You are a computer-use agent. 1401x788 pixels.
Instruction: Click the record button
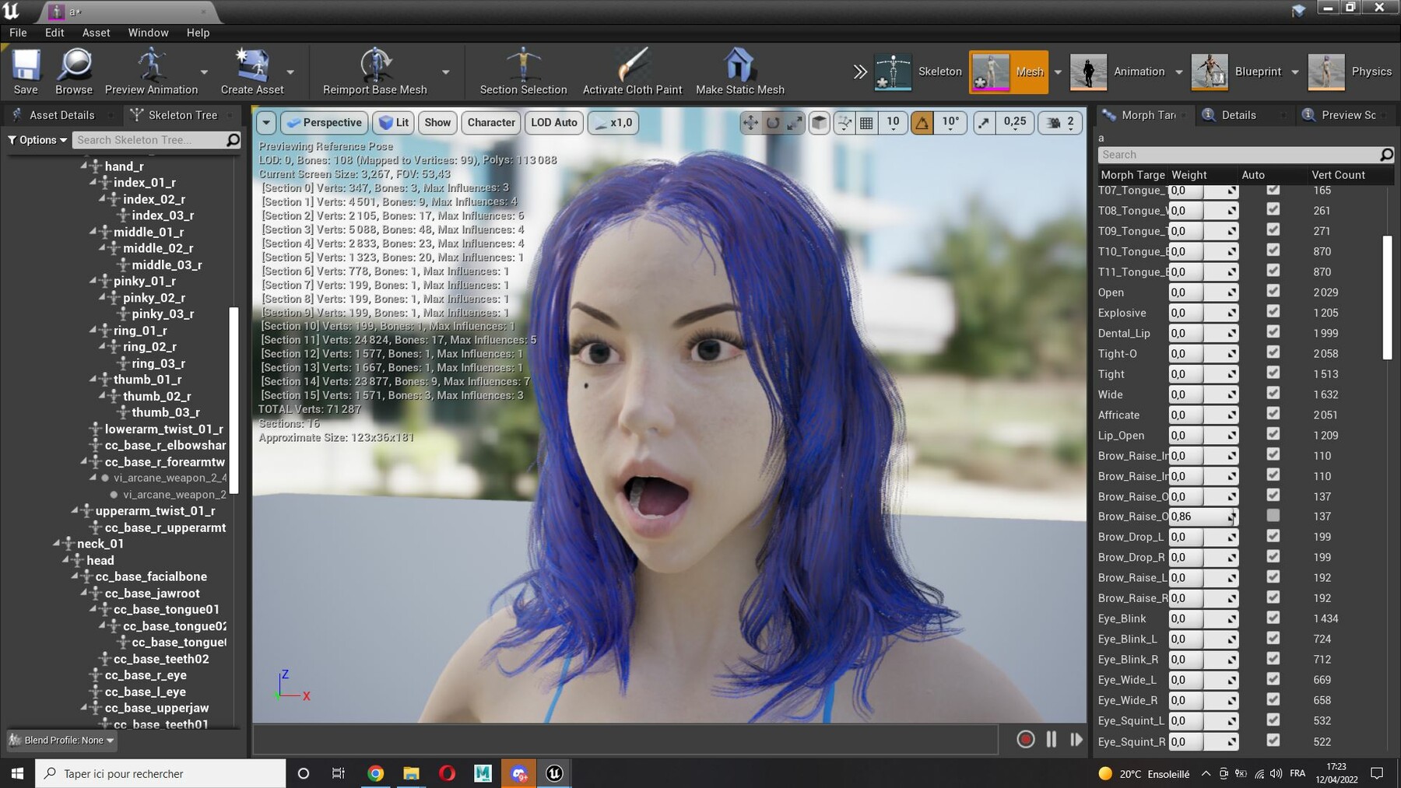point(1026,739)
